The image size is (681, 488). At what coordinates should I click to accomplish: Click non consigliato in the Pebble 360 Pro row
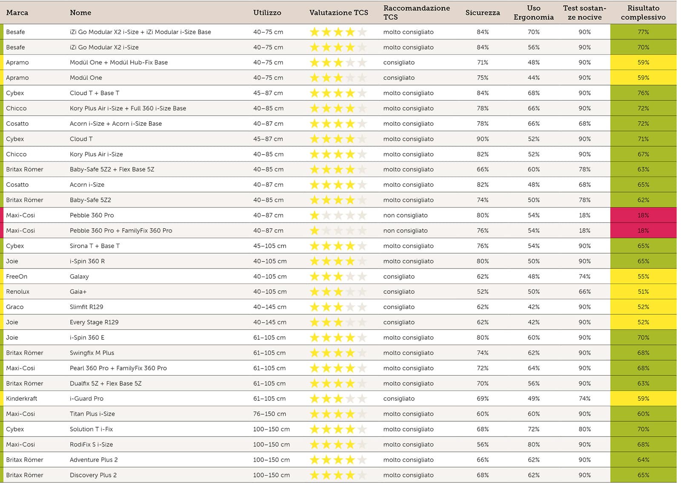(x=405, y=215)
